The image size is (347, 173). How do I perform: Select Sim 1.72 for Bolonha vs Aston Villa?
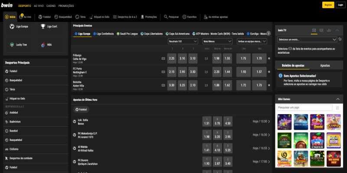click(243, 85)
